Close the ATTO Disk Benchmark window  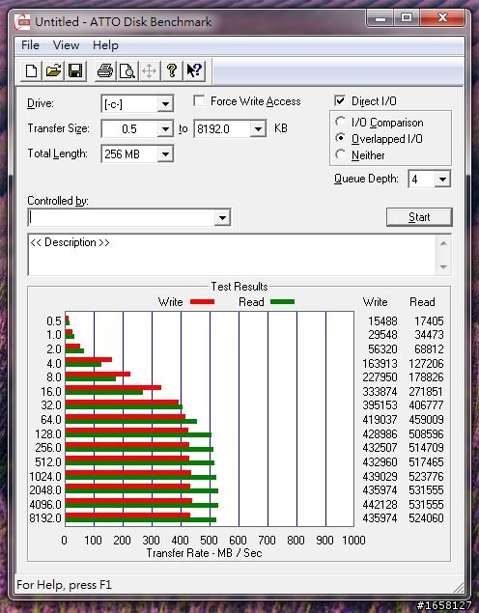coord(442,18)
